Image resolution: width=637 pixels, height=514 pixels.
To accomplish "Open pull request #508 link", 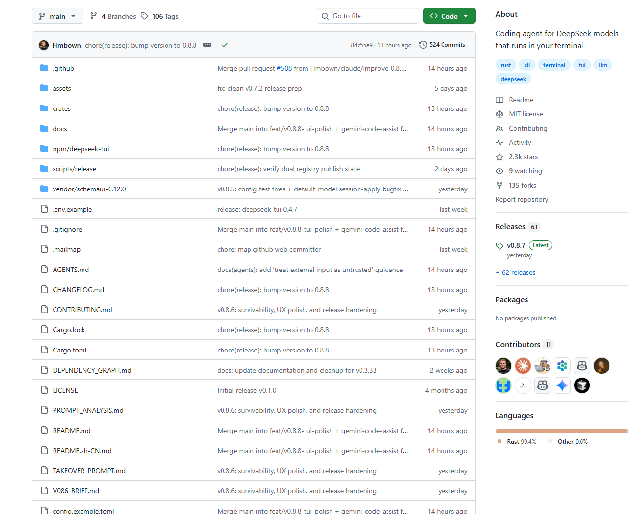I will tap(284, 68).
